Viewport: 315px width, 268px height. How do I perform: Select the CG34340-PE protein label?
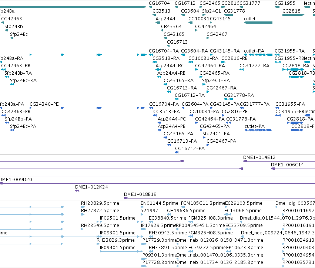tap(44, 104)
